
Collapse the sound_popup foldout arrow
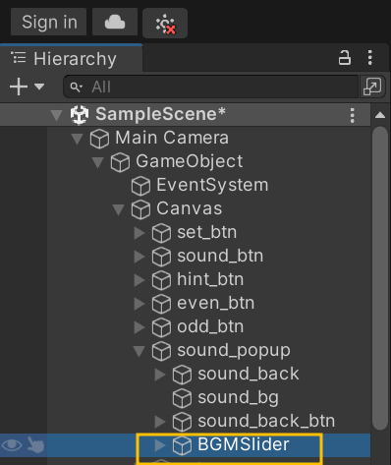click(139, 351)
